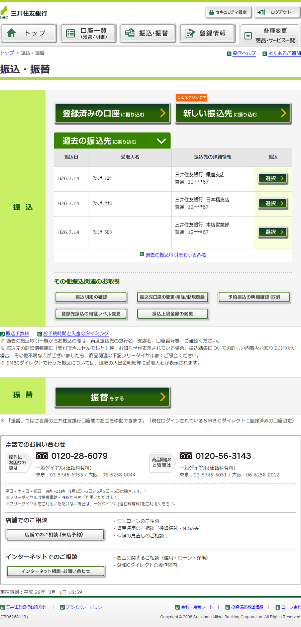301x627 pixels.
Task: Collapse the 過去の振込先に振り込む section
Action: [112, 141]
